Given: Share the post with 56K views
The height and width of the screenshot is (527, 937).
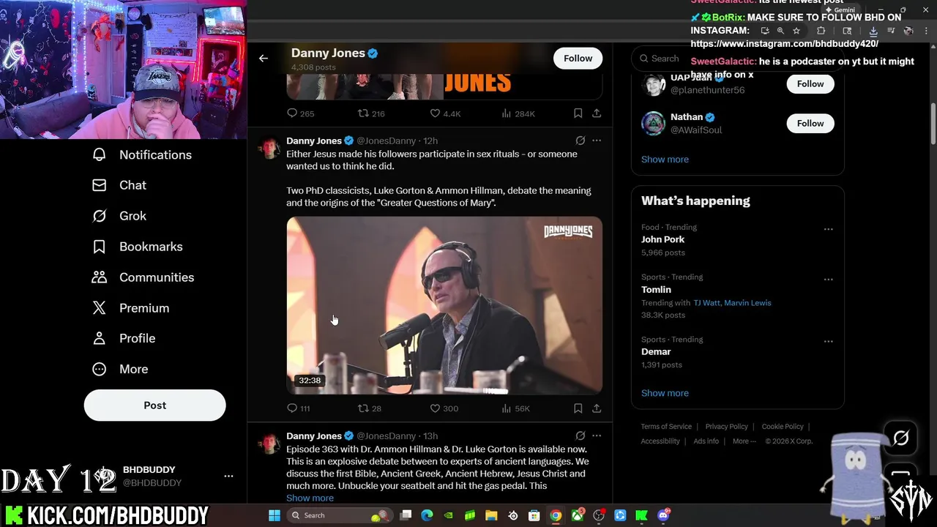Looking at the screenshot, I should [x=597, y=408].
